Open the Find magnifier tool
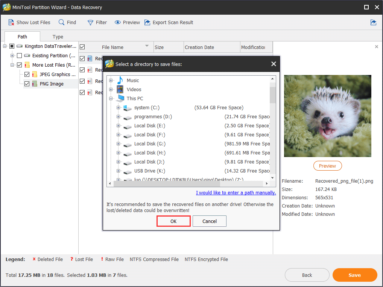383x287 pixels. (61, 22)
